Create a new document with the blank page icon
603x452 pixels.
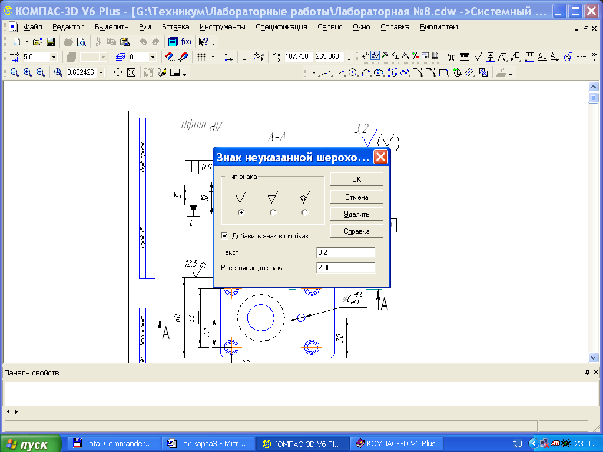click(16, 42)
